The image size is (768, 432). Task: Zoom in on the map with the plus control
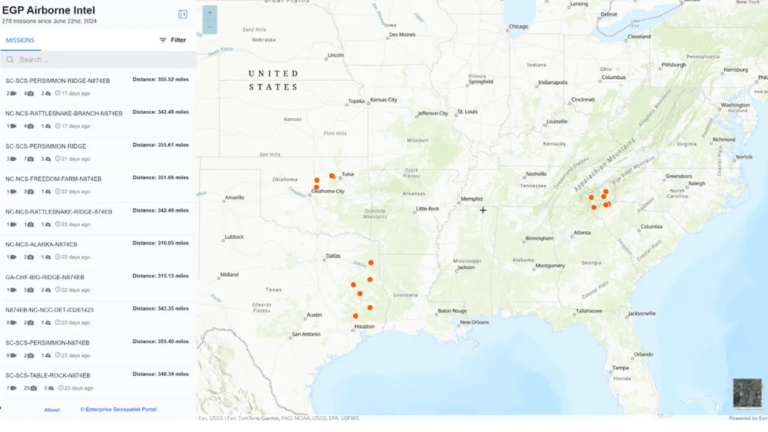point(209,12)
